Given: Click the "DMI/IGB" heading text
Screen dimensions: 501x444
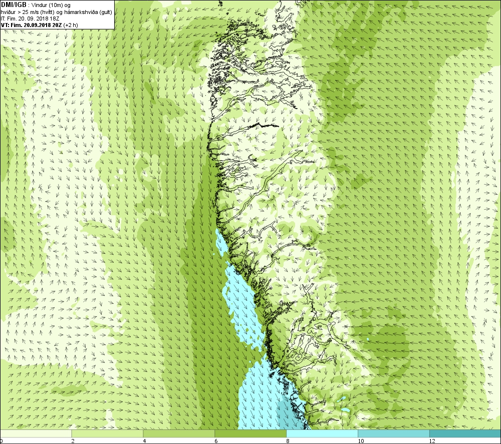Looking at the screenshot, I should coord(14,5).
